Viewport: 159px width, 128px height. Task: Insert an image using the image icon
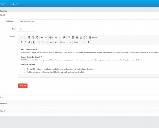(x=69, y=37)
